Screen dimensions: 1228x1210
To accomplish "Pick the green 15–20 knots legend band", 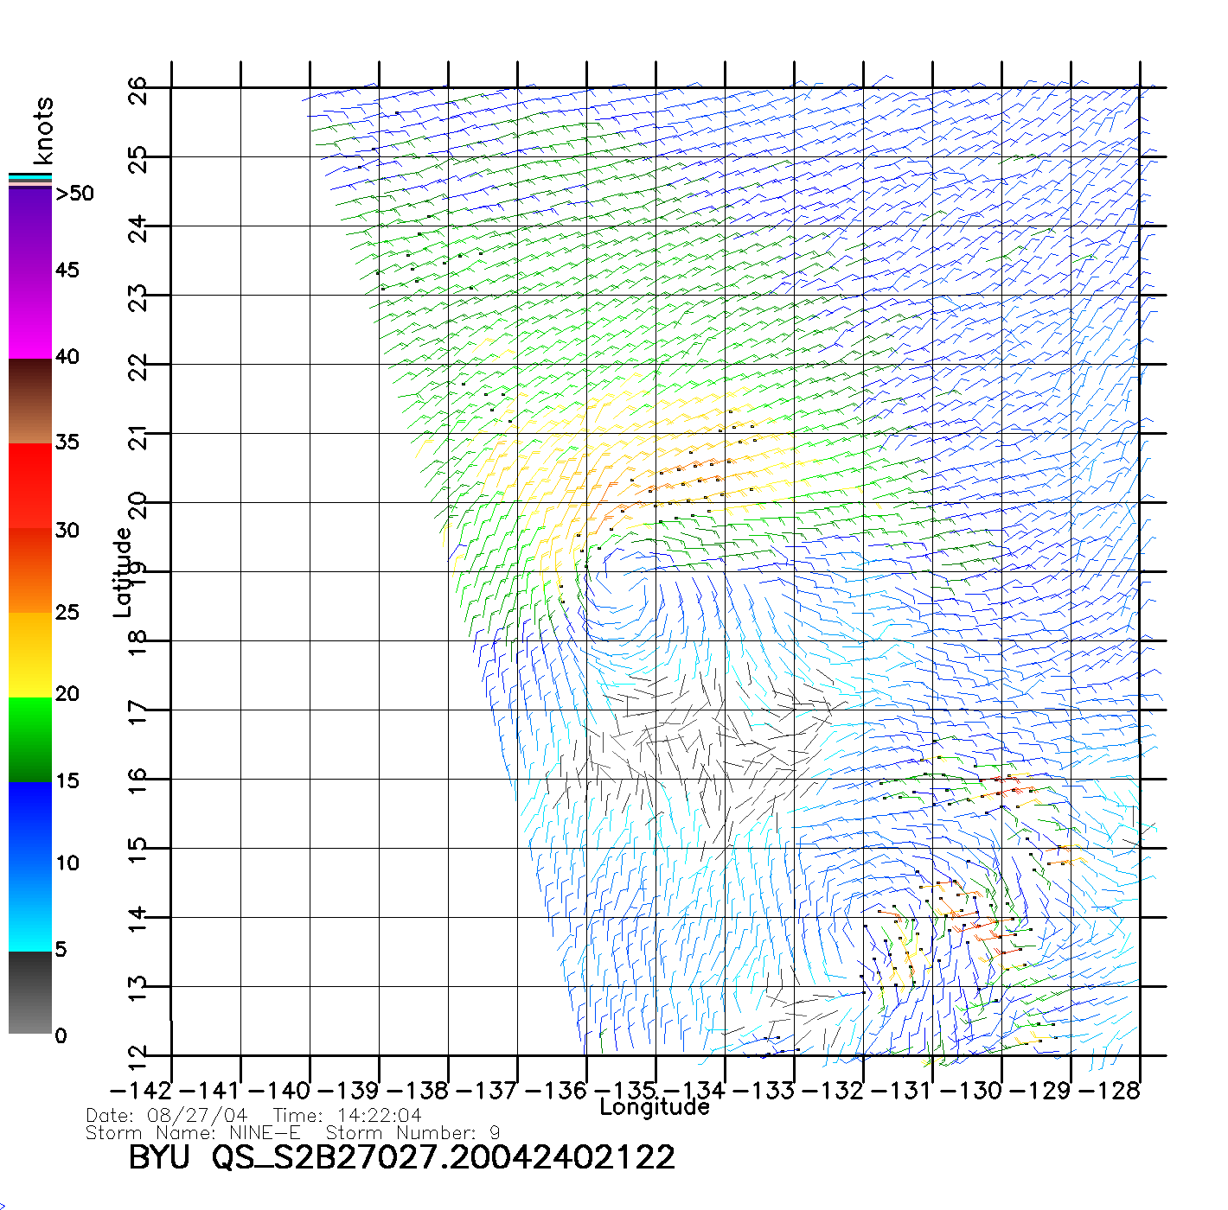I will point(30,739).
